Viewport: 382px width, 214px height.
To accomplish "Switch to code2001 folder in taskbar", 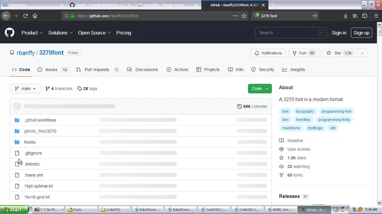I will (115, 210).
